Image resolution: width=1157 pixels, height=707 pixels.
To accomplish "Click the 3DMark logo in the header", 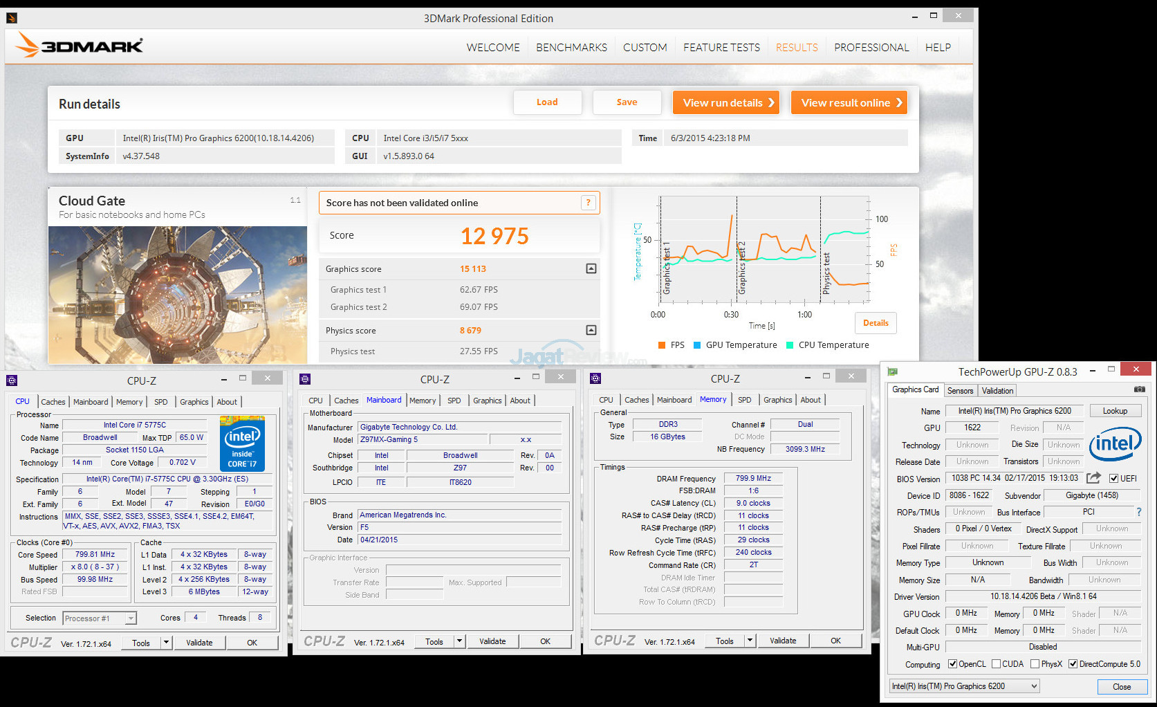I will click(x=80, y=46).
